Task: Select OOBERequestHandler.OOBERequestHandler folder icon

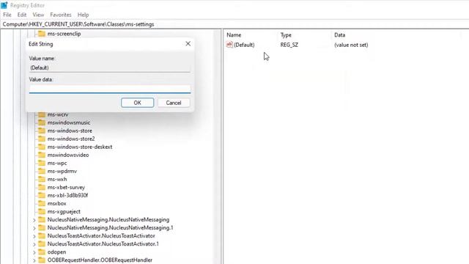Action: click(42, 260)
